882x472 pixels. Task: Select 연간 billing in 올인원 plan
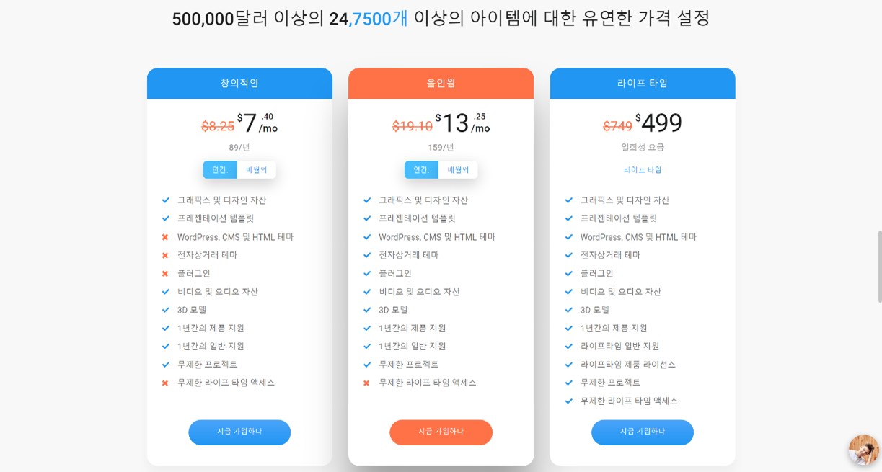tap(421, 170)
